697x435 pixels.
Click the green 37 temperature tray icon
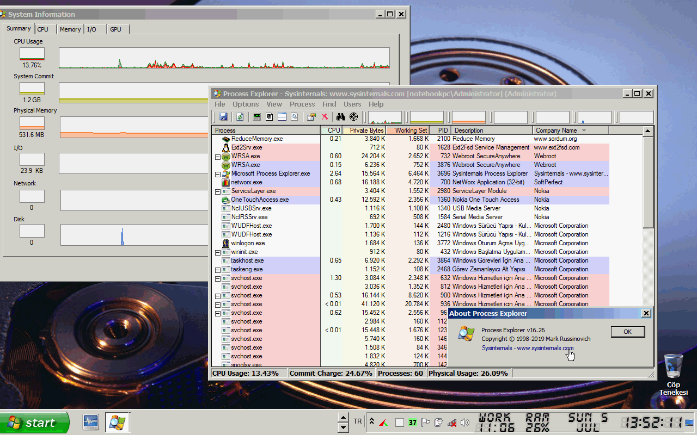413,422
